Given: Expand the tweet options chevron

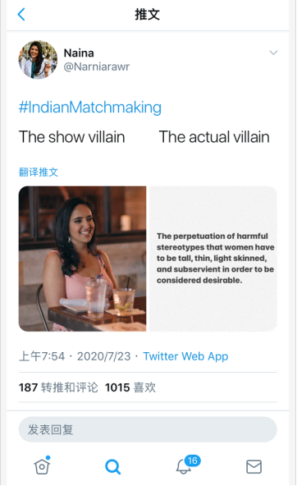Looking at the screenshot, I should 273,53.
